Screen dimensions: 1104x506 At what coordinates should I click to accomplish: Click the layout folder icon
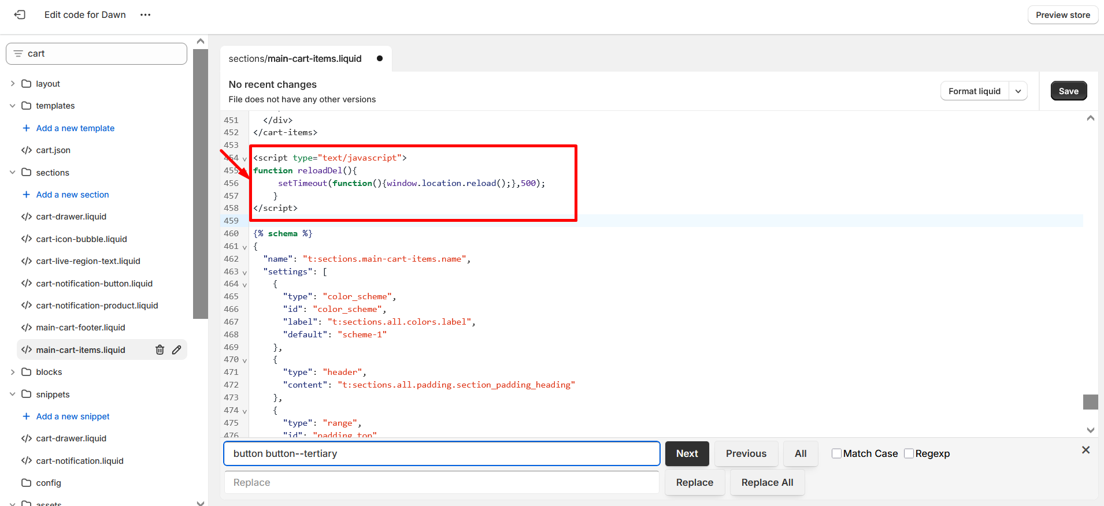pyautogui.click(x=26, y=84)
